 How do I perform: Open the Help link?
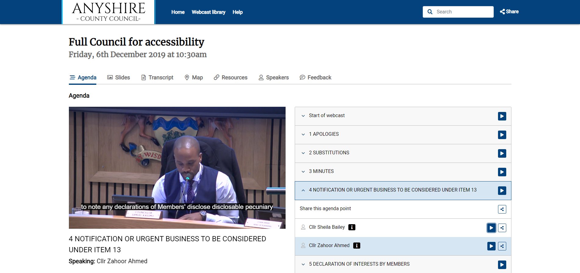(238, 12)
